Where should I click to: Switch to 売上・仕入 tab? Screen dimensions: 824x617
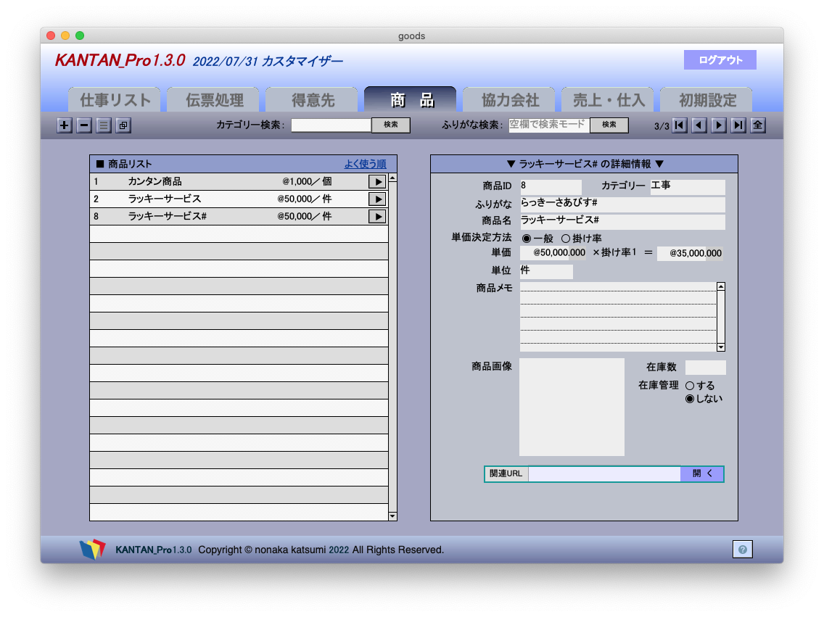point(608,100)
